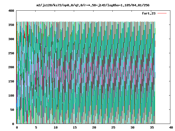Click the y-axis label 400
The width and height of the screenshot is (175, 131).
(11, 11)
